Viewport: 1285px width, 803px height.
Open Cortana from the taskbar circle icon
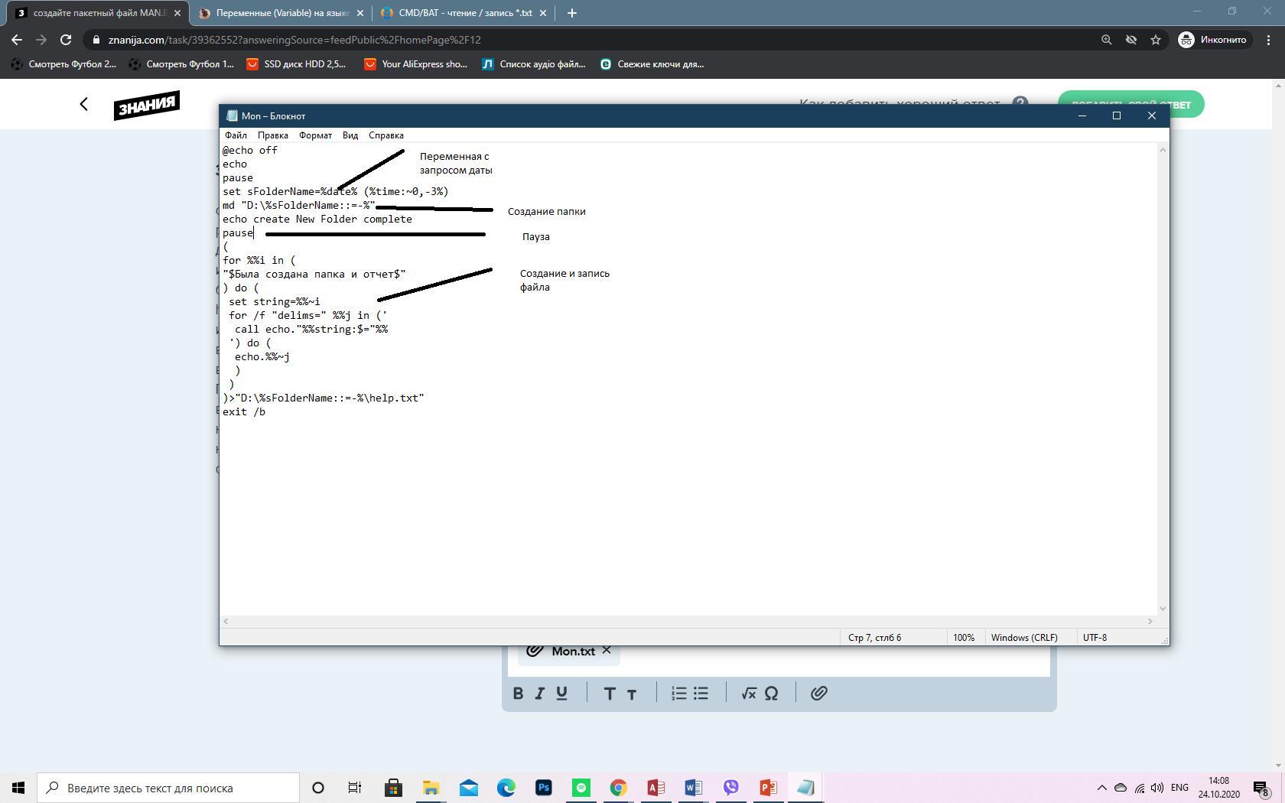[318, 788]
